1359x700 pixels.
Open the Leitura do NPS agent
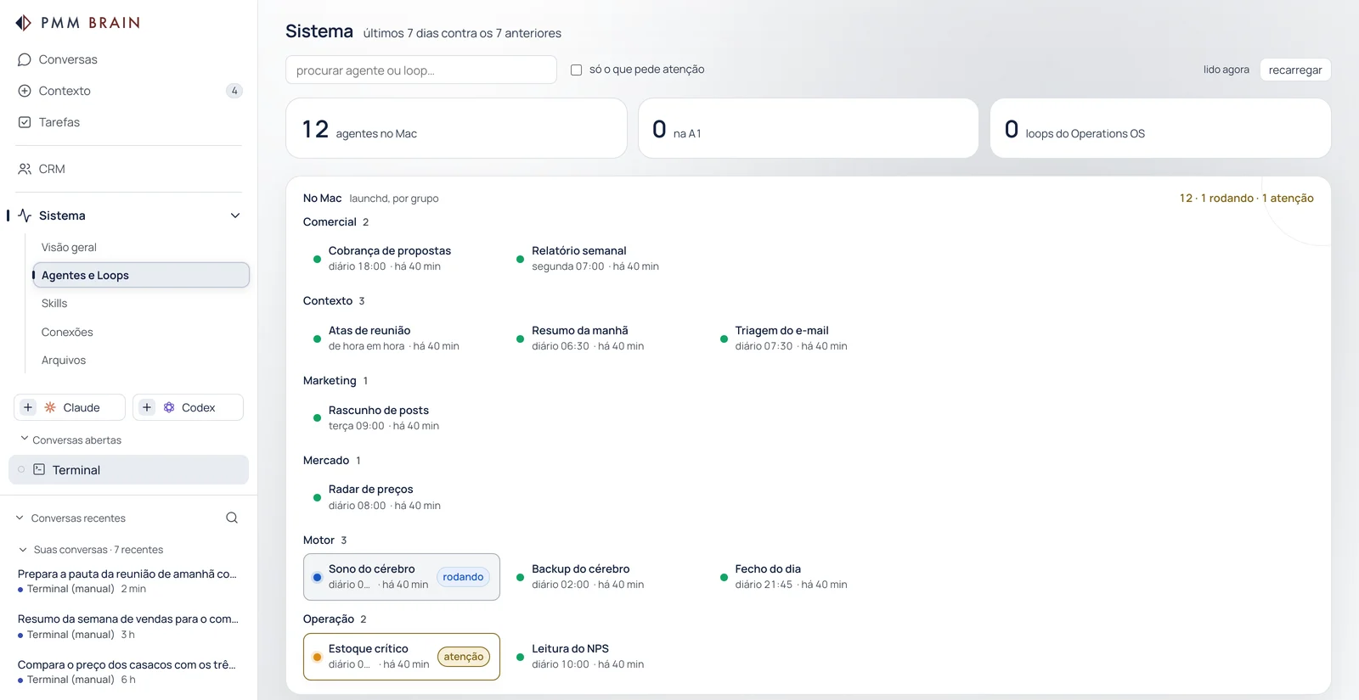[605, 657]
